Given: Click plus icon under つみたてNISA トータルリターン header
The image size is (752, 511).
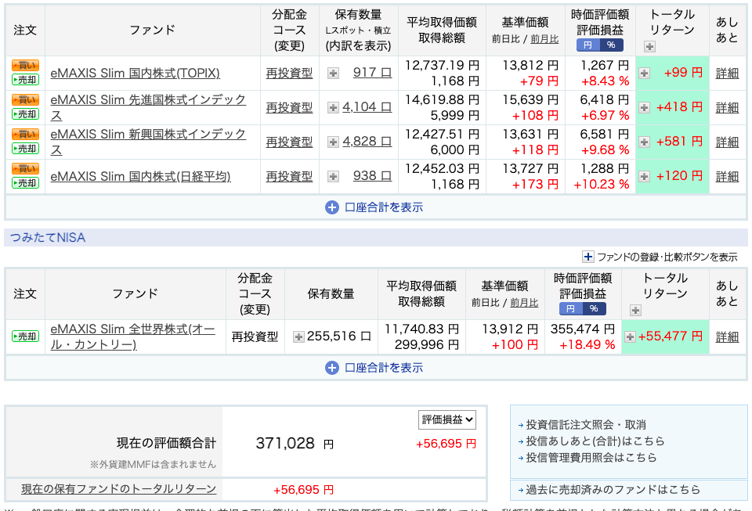Looking at the screenshot, I should coord(635,311).
